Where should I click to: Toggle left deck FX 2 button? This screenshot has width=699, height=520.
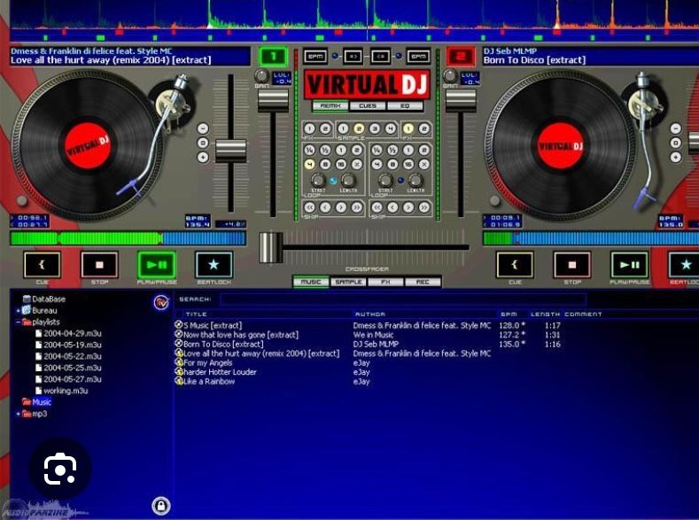tap(325, 128)
